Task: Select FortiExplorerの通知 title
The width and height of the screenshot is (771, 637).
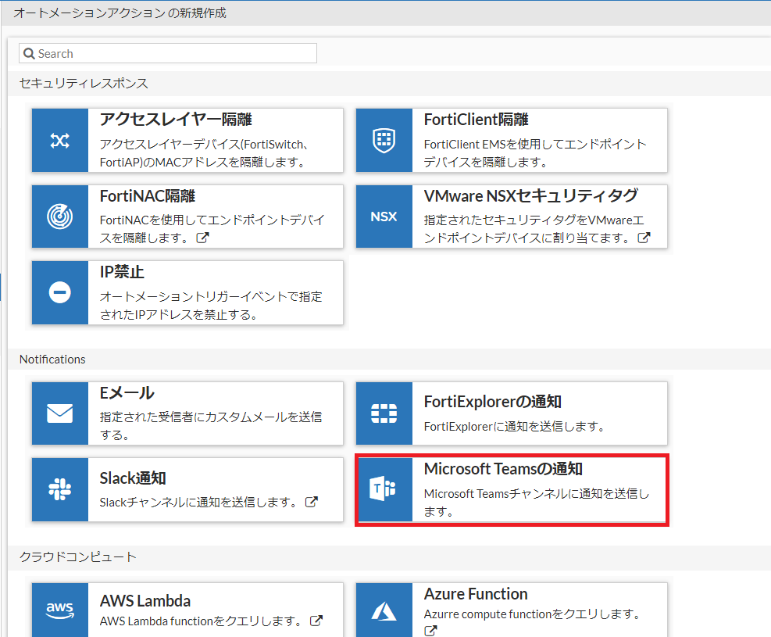Action: coord(493,402)
